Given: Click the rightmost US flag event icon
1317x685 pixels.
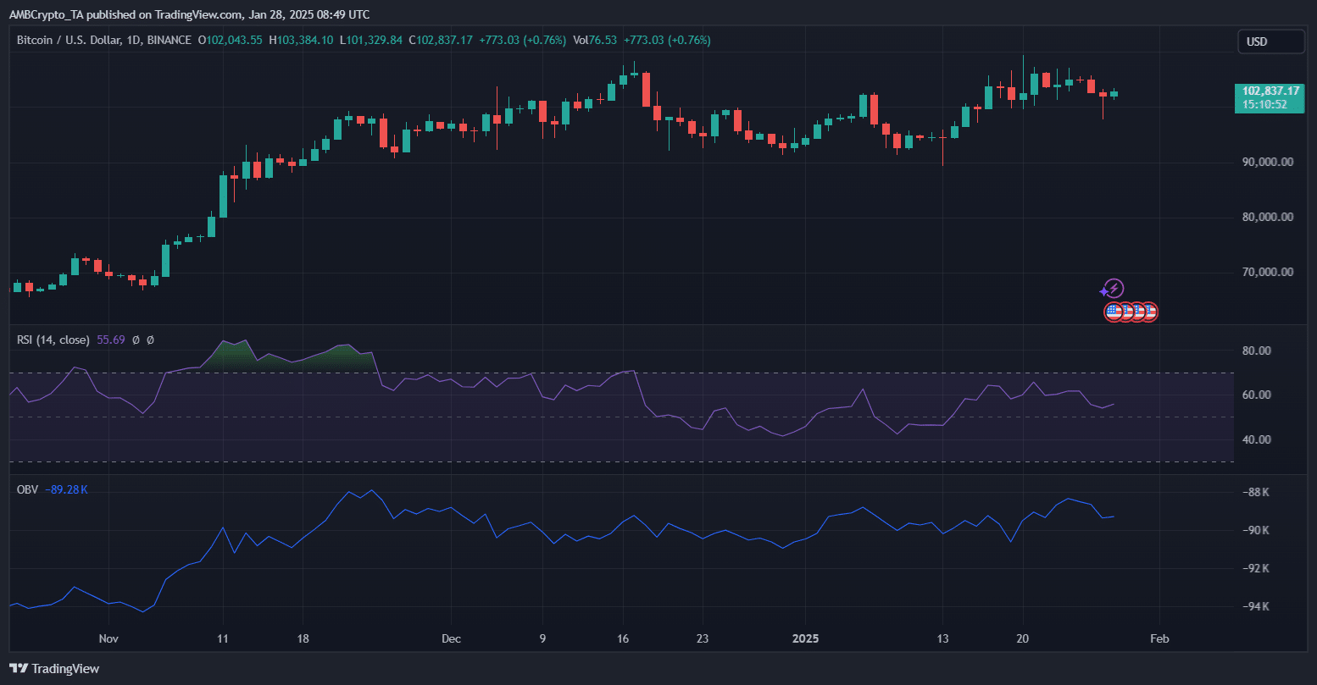Looking at the screenshot, I should tap(1148, 312).
